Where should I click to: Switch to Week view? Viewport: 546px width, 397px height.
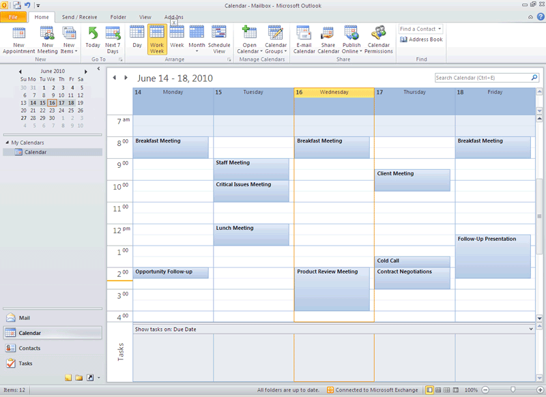177,38
